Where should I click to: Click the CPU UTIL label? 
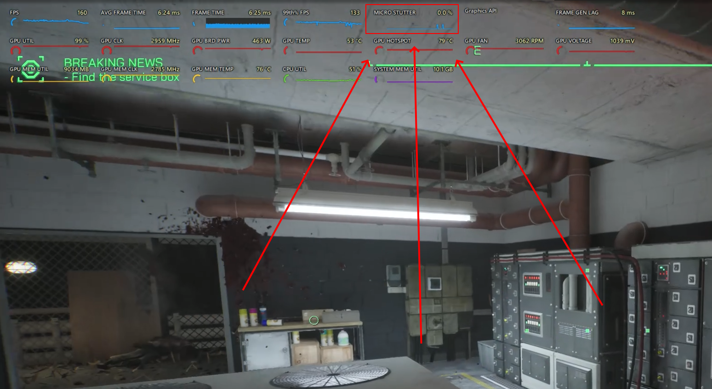[x=294, y=69]
